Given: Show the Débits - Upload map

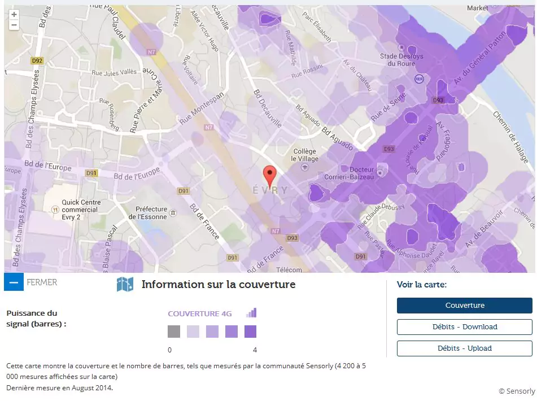Looking at the screenshot, I should [464, 348].
